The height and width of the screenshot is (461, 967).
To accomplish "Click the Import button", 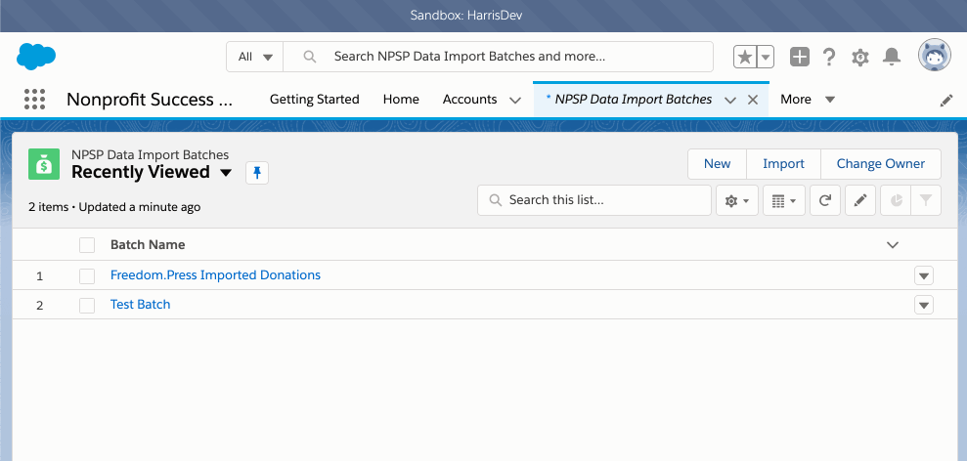I will pyautogui.click(x=784, y=164).
